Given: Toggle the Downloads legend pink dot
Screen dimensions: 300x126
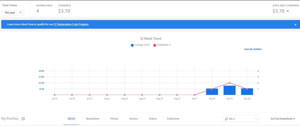Looking at the screenshot, I should (x=155, y=45).
